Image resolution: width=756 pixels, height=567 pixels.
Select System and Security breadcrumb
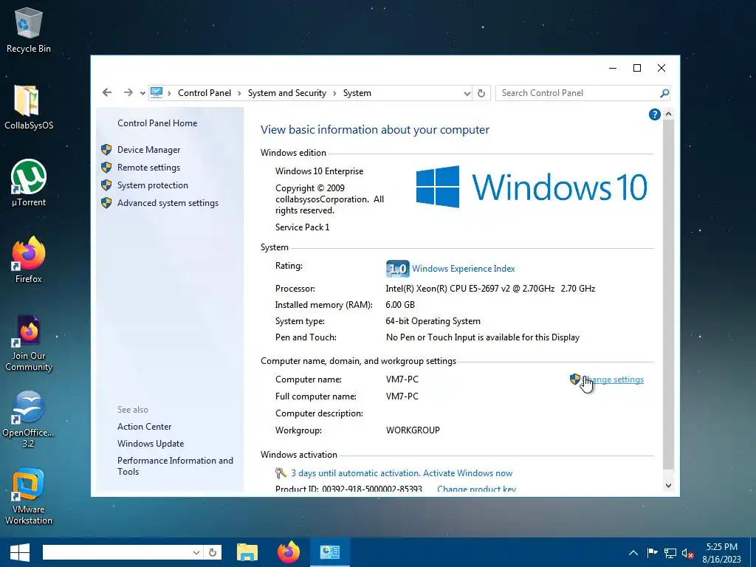pos(287,93)
